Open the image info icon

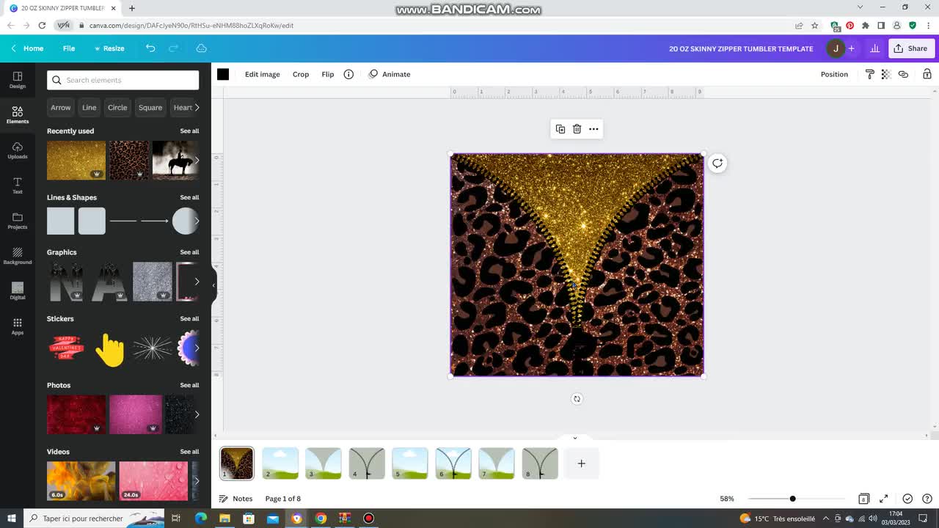pyautogui.click(x=348, y=74)
